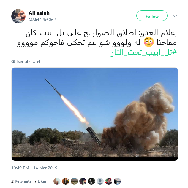Open the Ali saleh display name
The height and width of the screenshot is (188, 188).
click(39, 13)
